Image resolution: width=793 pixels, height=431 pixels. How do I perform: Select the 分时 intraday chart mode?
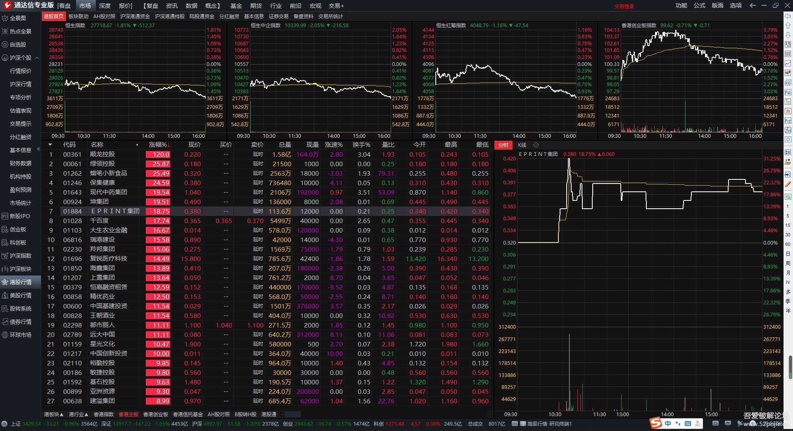click(x=503, y=145)
